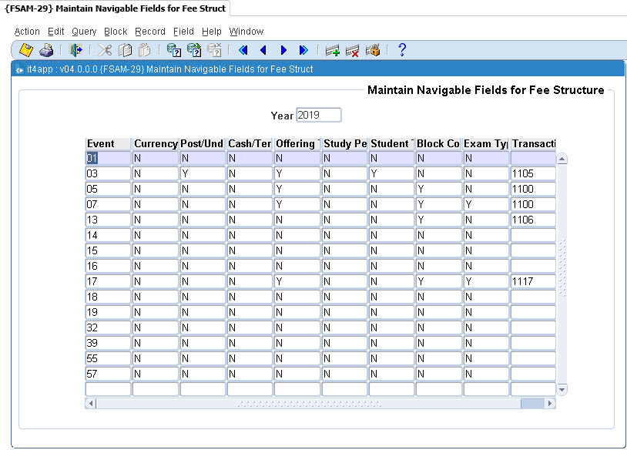
Task: Click the Insert Record icon
Action: (x=333, y=50)
